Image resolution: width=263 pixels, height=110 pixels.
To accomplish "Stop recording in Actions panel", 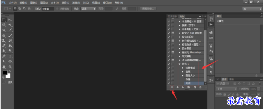I will click(172, 87).
